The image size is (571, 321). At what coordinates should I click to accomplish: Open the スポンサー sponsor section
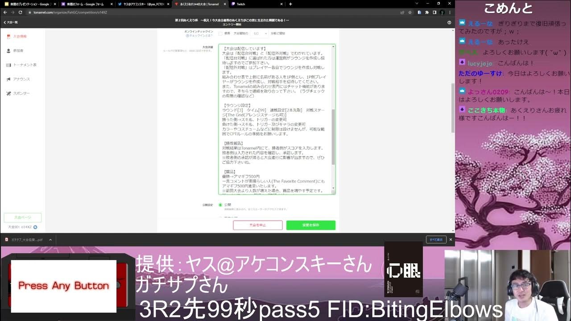(x=21, y=94)
